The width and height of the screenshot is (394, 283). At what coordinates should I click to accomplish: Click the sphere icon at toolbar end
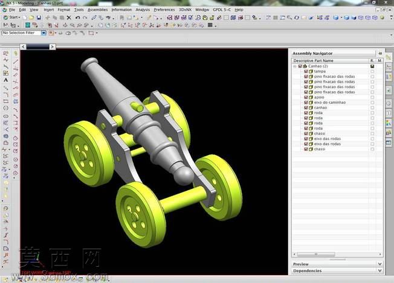point(382,17)
